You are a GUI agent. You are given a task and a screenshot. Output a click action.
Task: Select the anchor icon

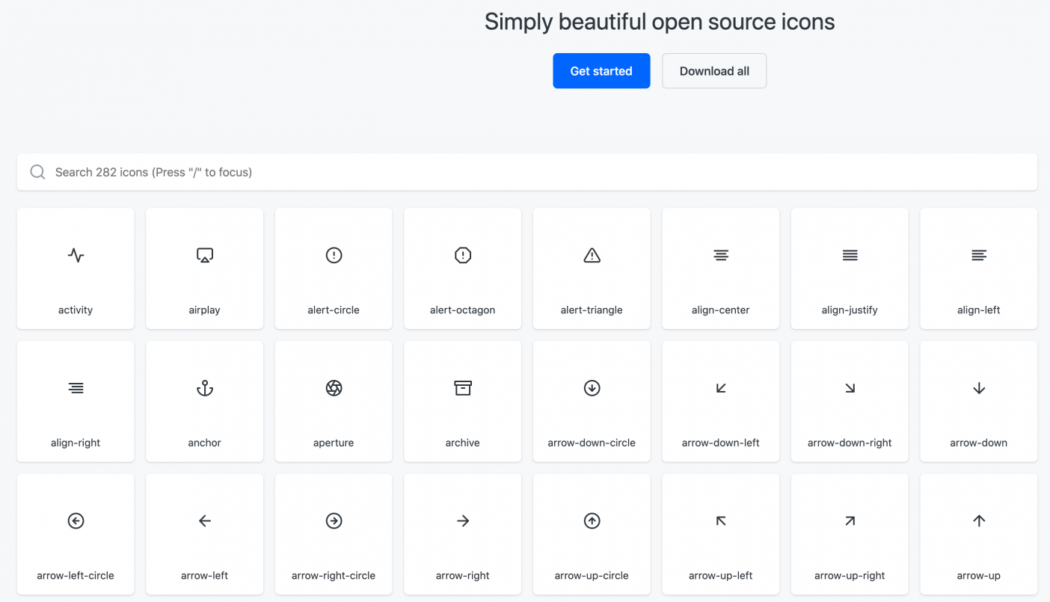[204, 388]
